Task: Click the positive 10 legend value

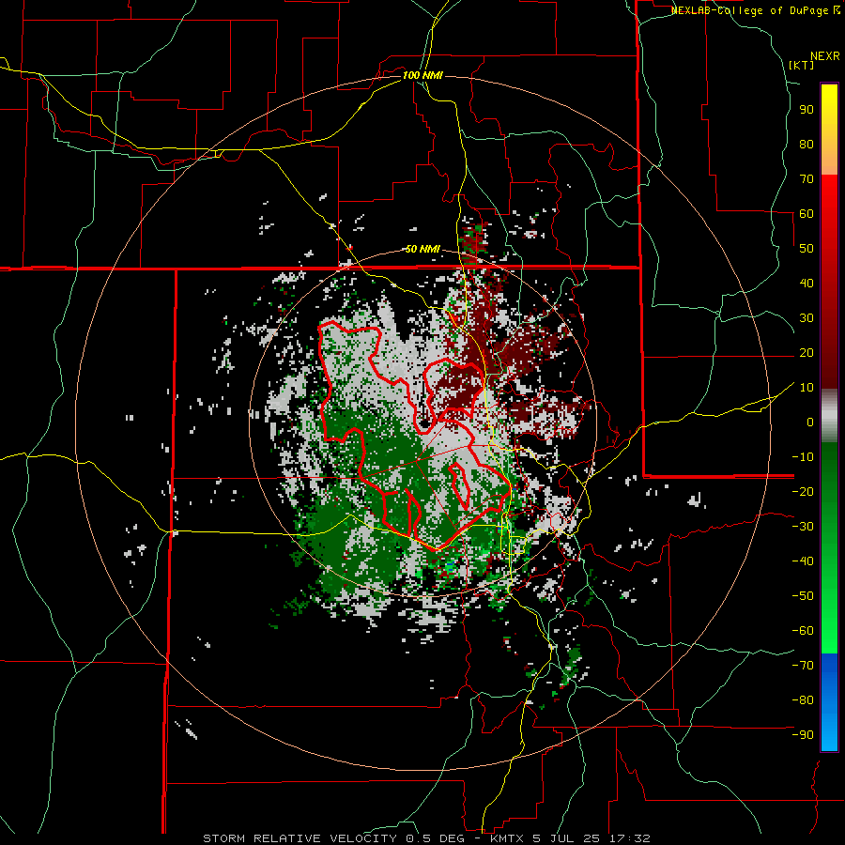Action: (807, 388)
